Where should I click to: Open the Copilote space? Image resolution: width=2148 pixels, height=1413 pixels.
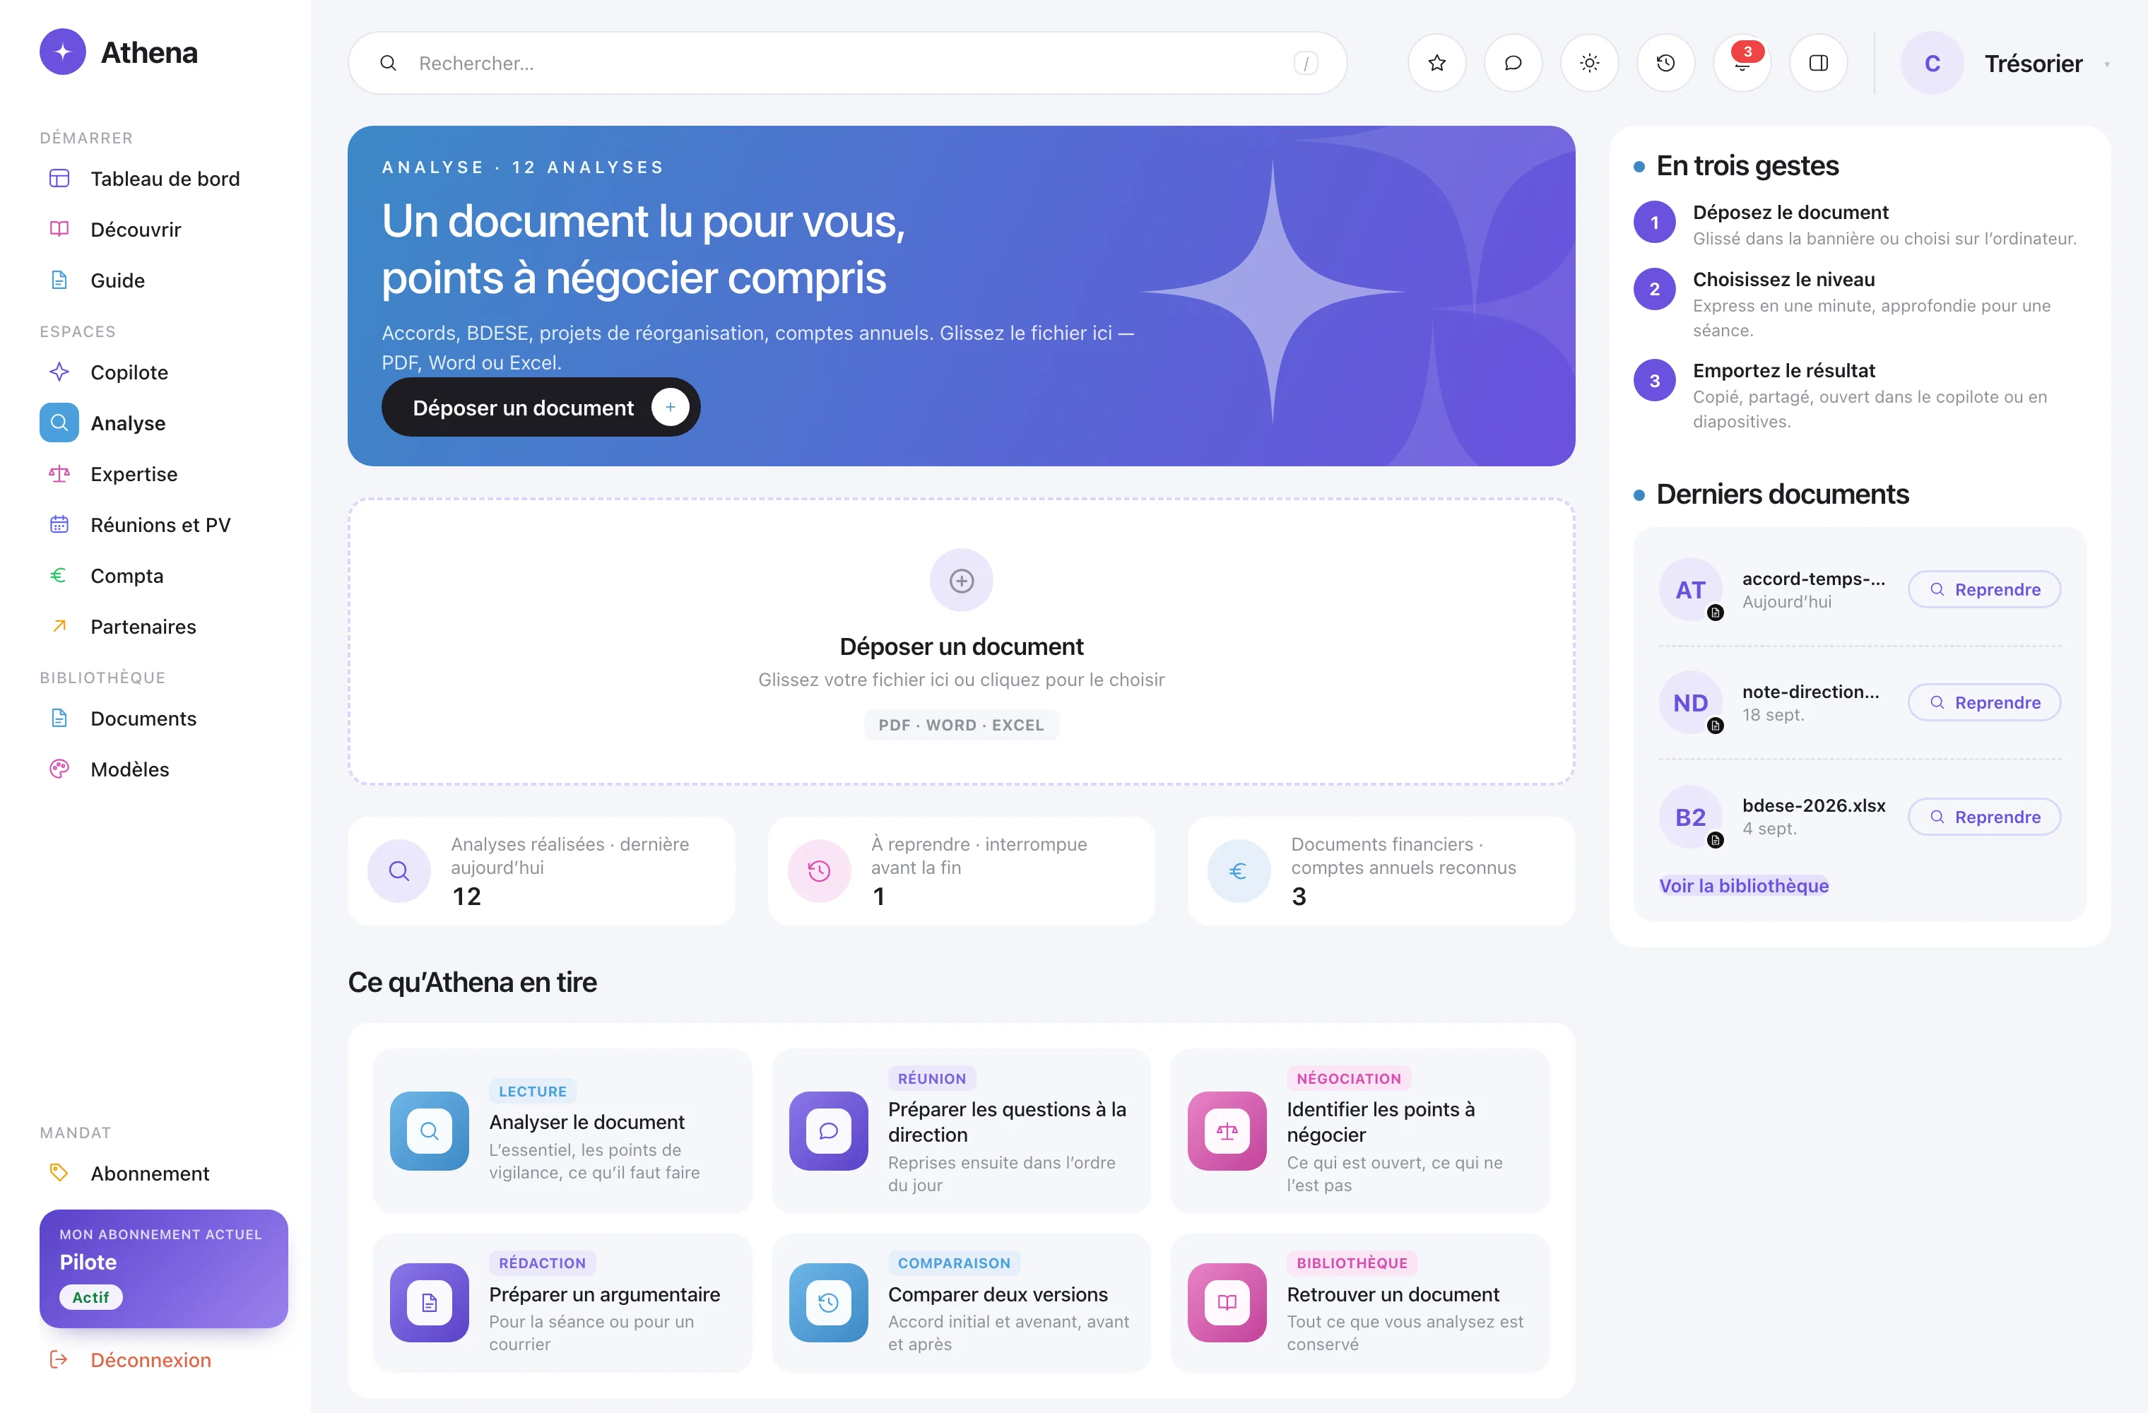(x=163, y=372)
